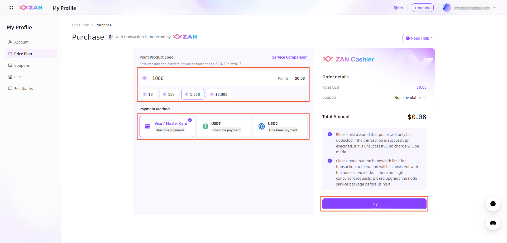Click the Points = $0.08 text

(291, 78)
